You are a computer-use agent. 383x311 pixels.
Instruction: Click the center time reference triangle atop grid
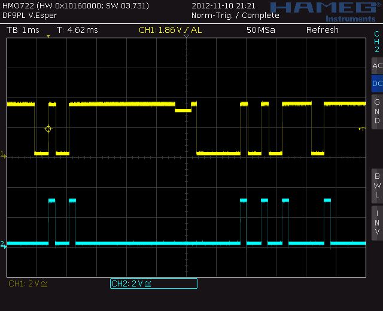pyautogui.click(x=186, y=36)
